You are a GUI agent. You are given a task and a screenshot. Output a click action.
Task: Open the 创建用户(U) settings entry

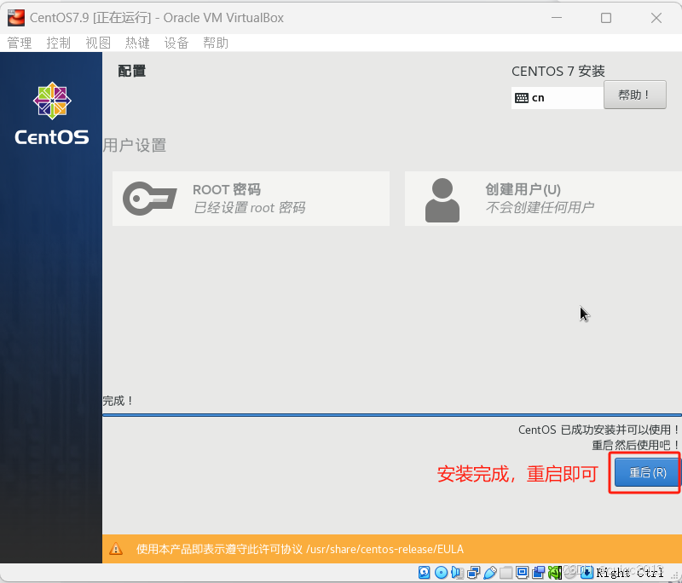click(543, 199)
